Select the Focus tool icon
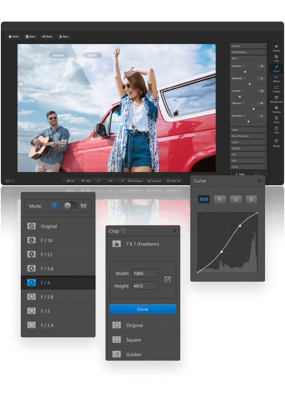Image resolution: width=285 pixels, height=403 pixels. click(276, 120)
